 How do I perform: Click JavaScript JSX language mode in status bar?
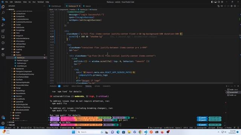[201, 127]
